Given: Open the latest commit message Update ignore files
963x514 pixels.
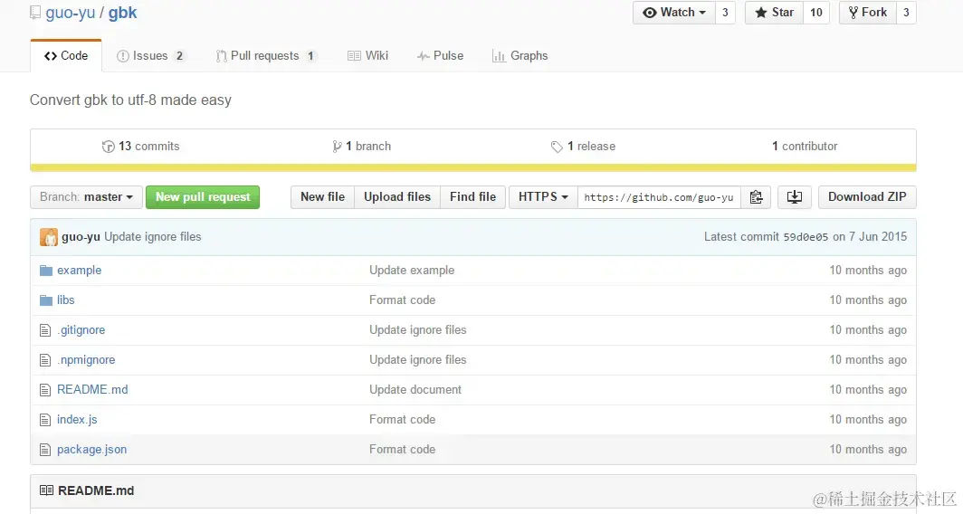Looking at the screenshot, I should (x=152, y=237).
